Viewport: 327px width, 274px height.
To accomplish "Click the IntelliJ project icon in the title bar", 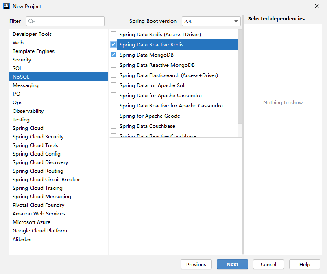I will pos(7,6).
